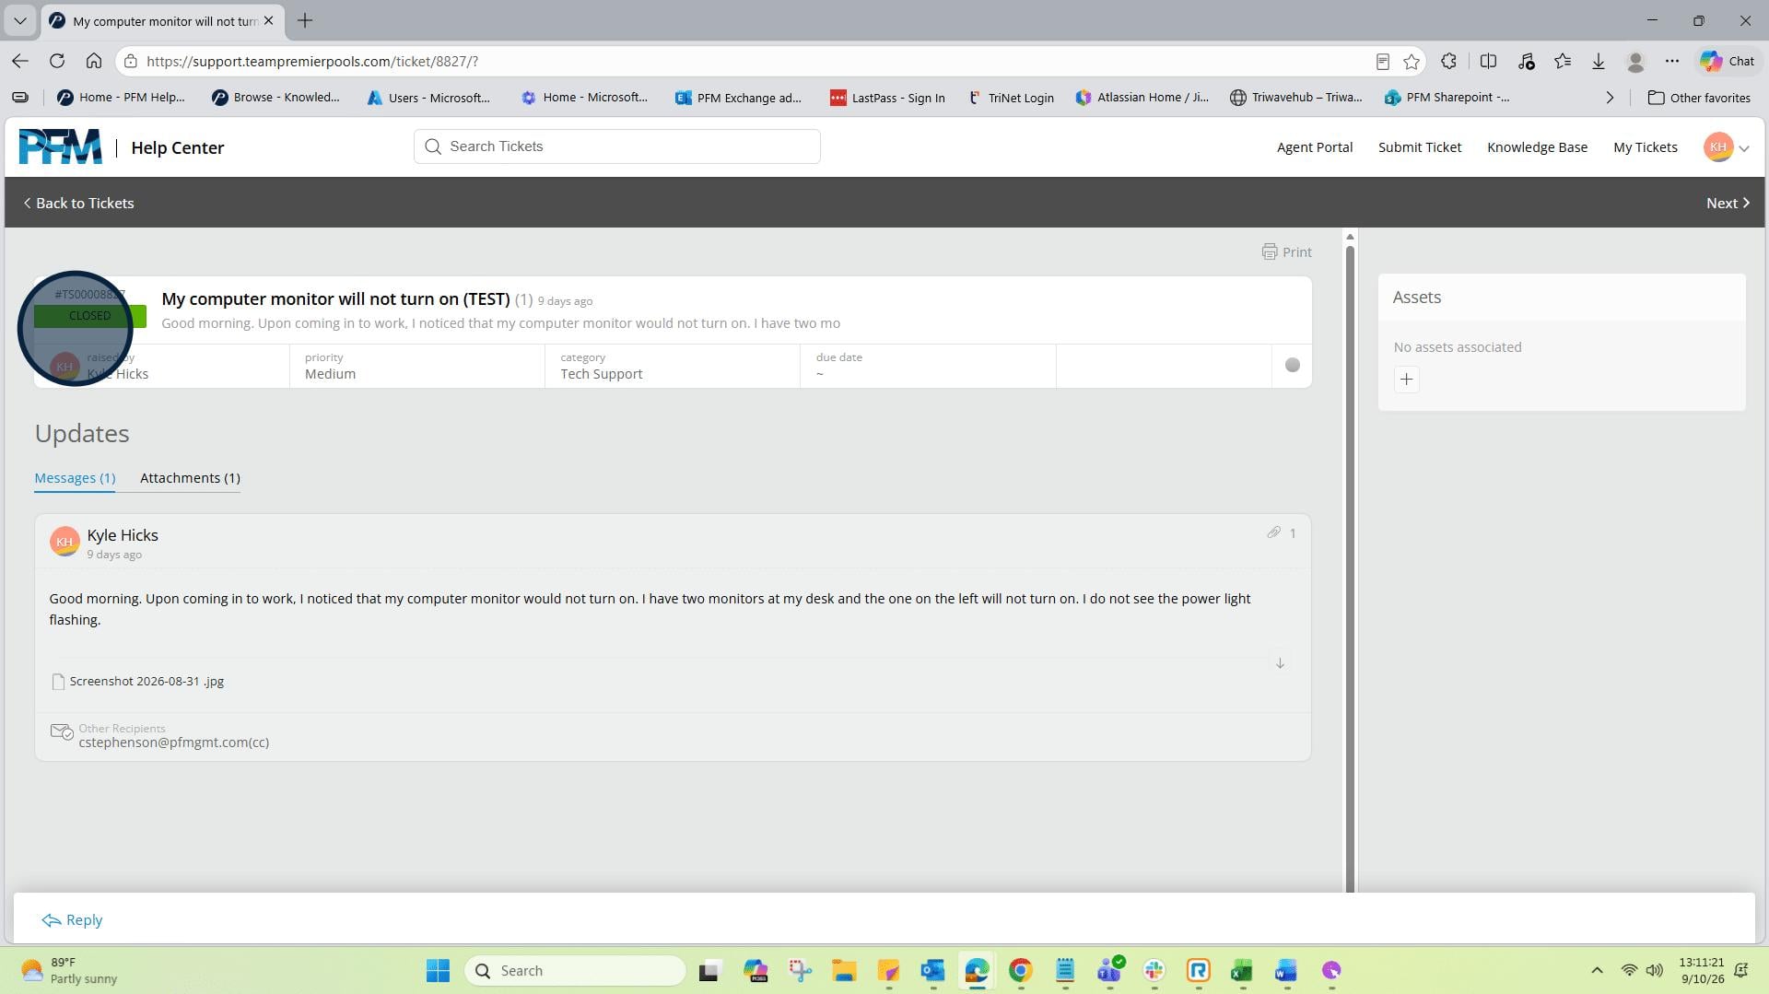Open immersive reader icon in address bar

1382,61
